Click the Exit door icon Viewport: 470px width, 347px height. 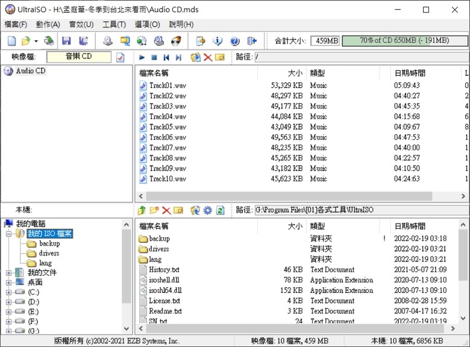(x=252, y=40)
